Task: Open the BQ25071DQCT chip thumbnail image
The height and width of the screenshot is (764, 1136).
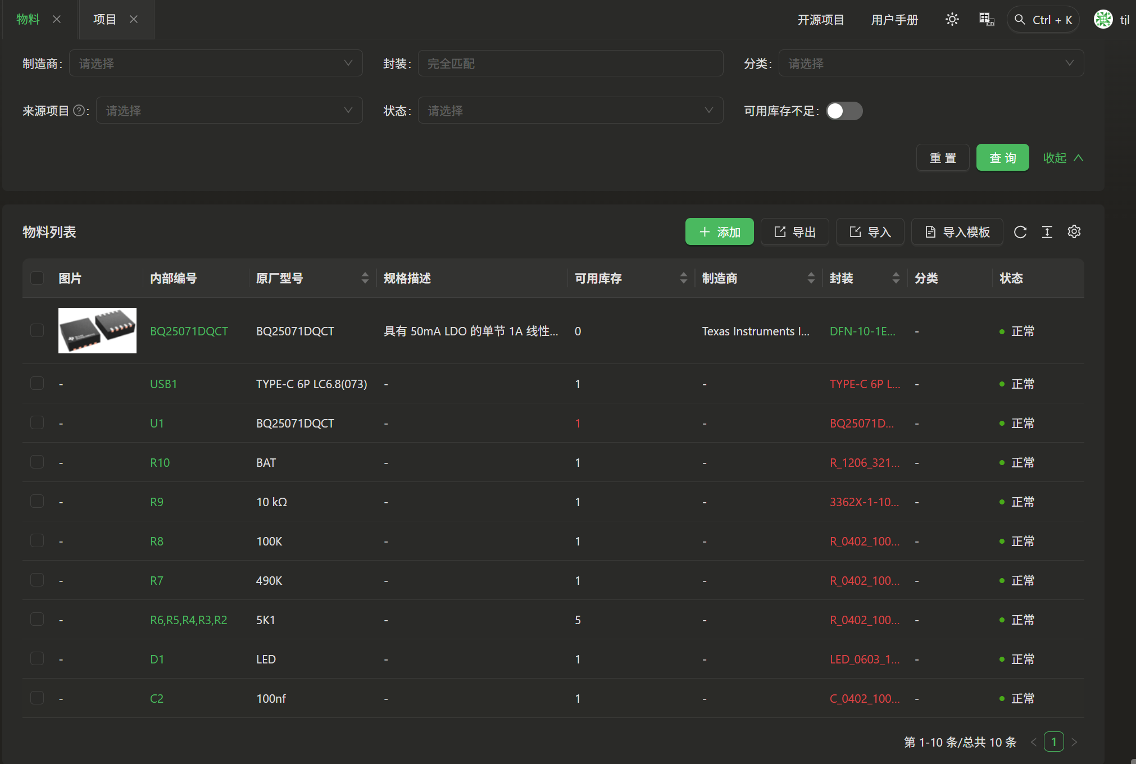Action: click(97, 331)
